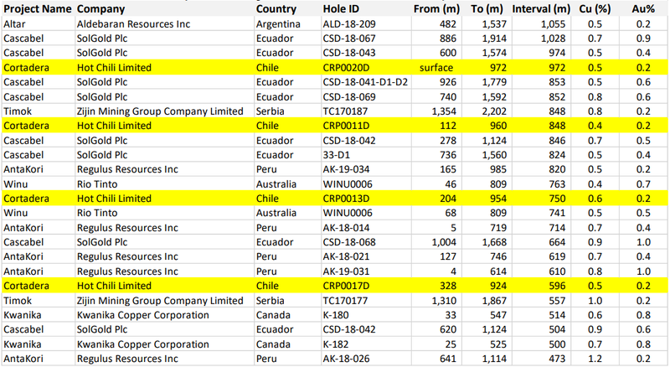Select the 'Project Name' column header
The image size is (670, 367).
[x=37, y=9]
